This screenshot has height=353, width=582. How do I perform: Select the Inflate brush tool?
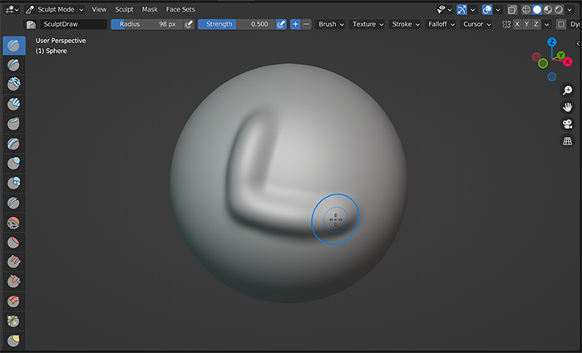click(14, 163)
